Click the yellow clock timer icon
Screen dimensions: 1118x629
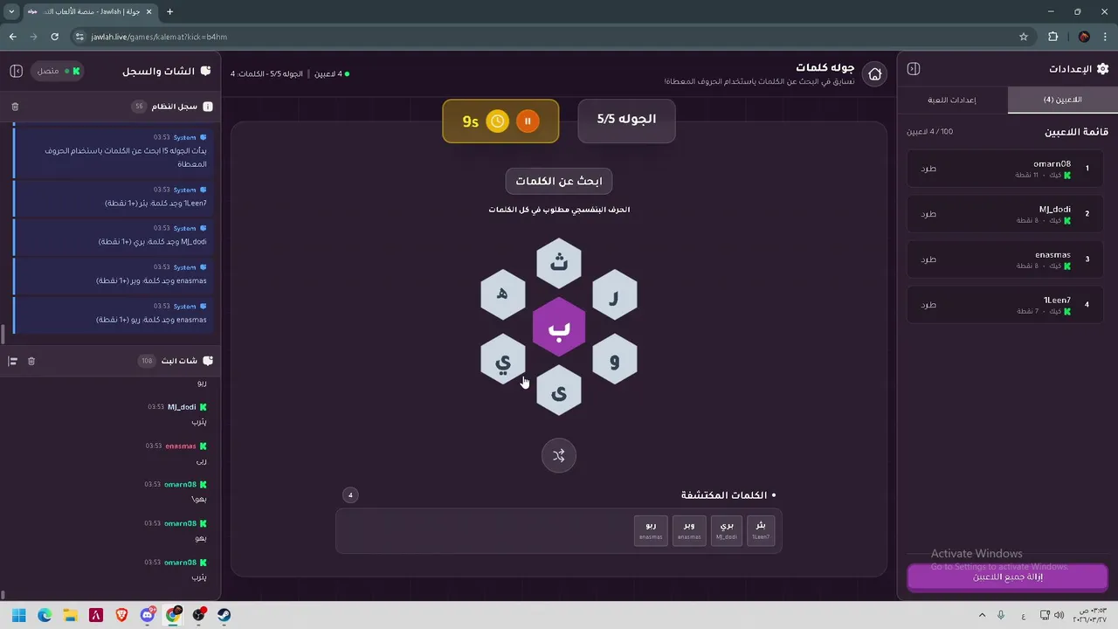point(497,121)
